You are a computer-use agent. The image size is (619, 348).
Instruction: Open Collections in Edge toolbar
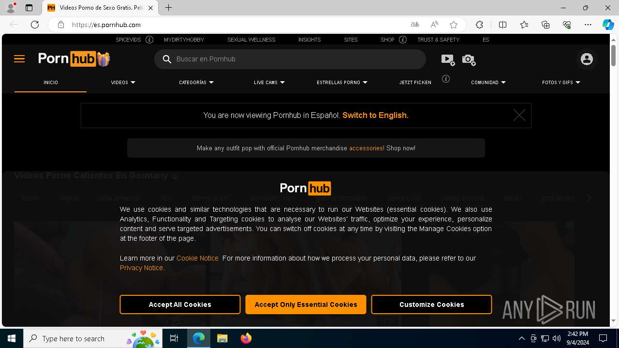[x=545, y=25]
